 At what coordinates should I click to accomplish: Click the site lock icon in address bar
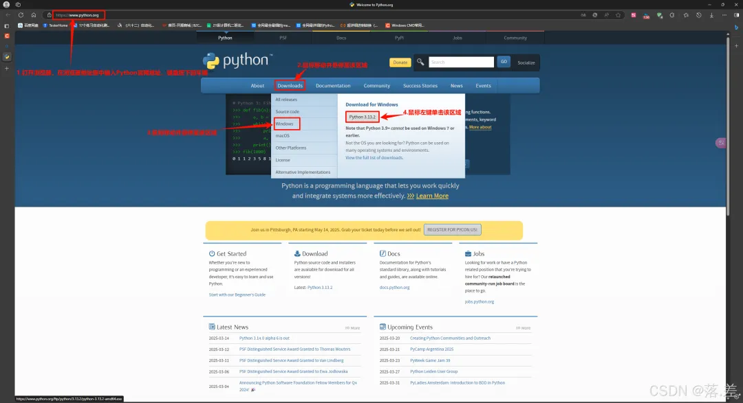coord(49,15)
